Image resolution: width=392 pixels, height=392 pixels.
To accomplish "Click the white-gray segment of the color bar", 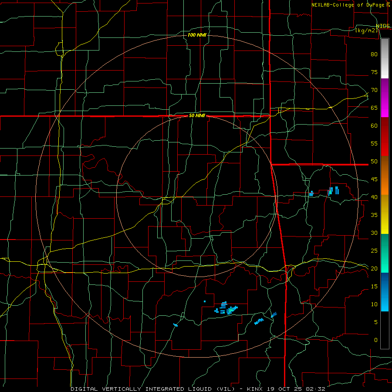I will 385,58.
